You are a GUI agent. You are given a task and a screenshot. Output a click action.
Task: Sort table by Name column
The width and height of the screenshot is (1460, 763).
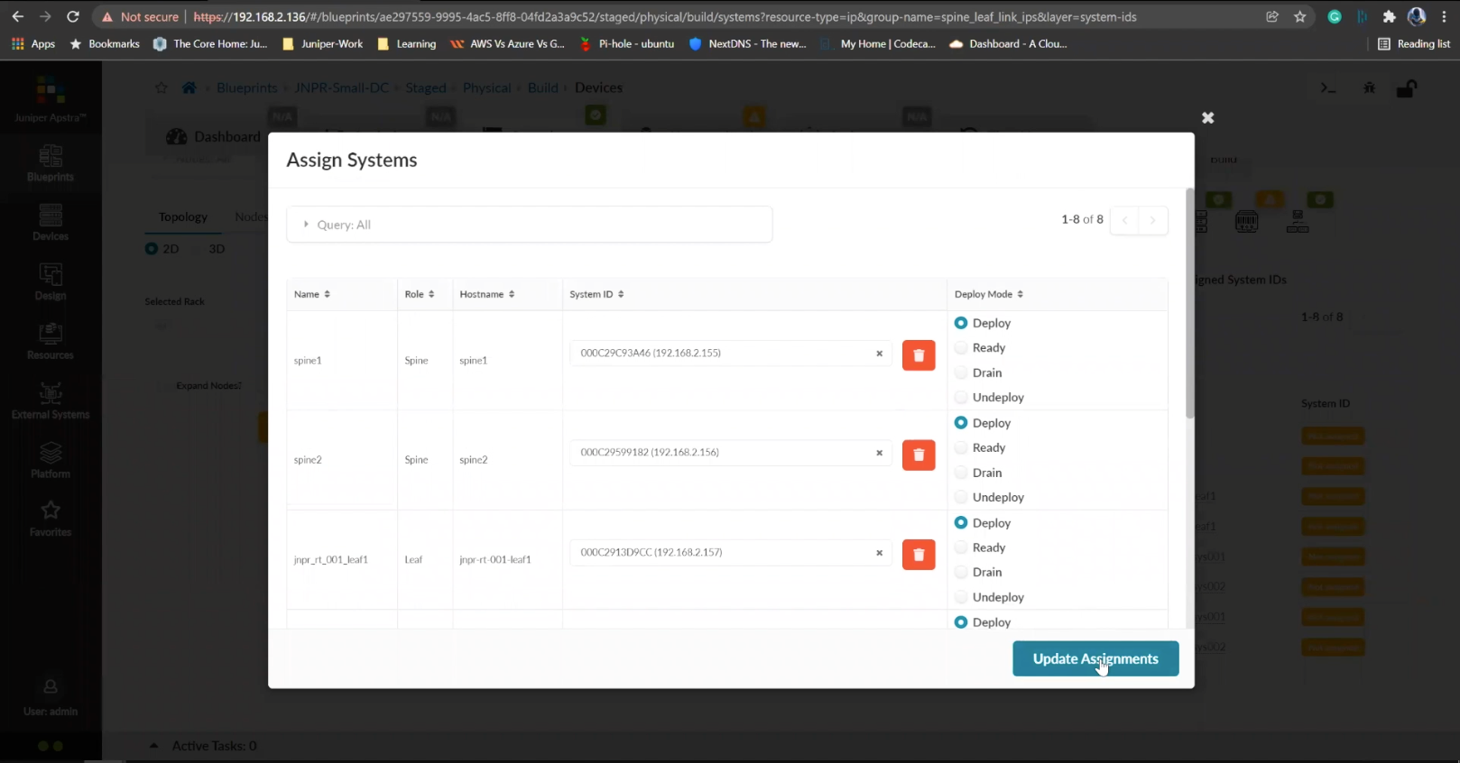[x=312, y=294]
